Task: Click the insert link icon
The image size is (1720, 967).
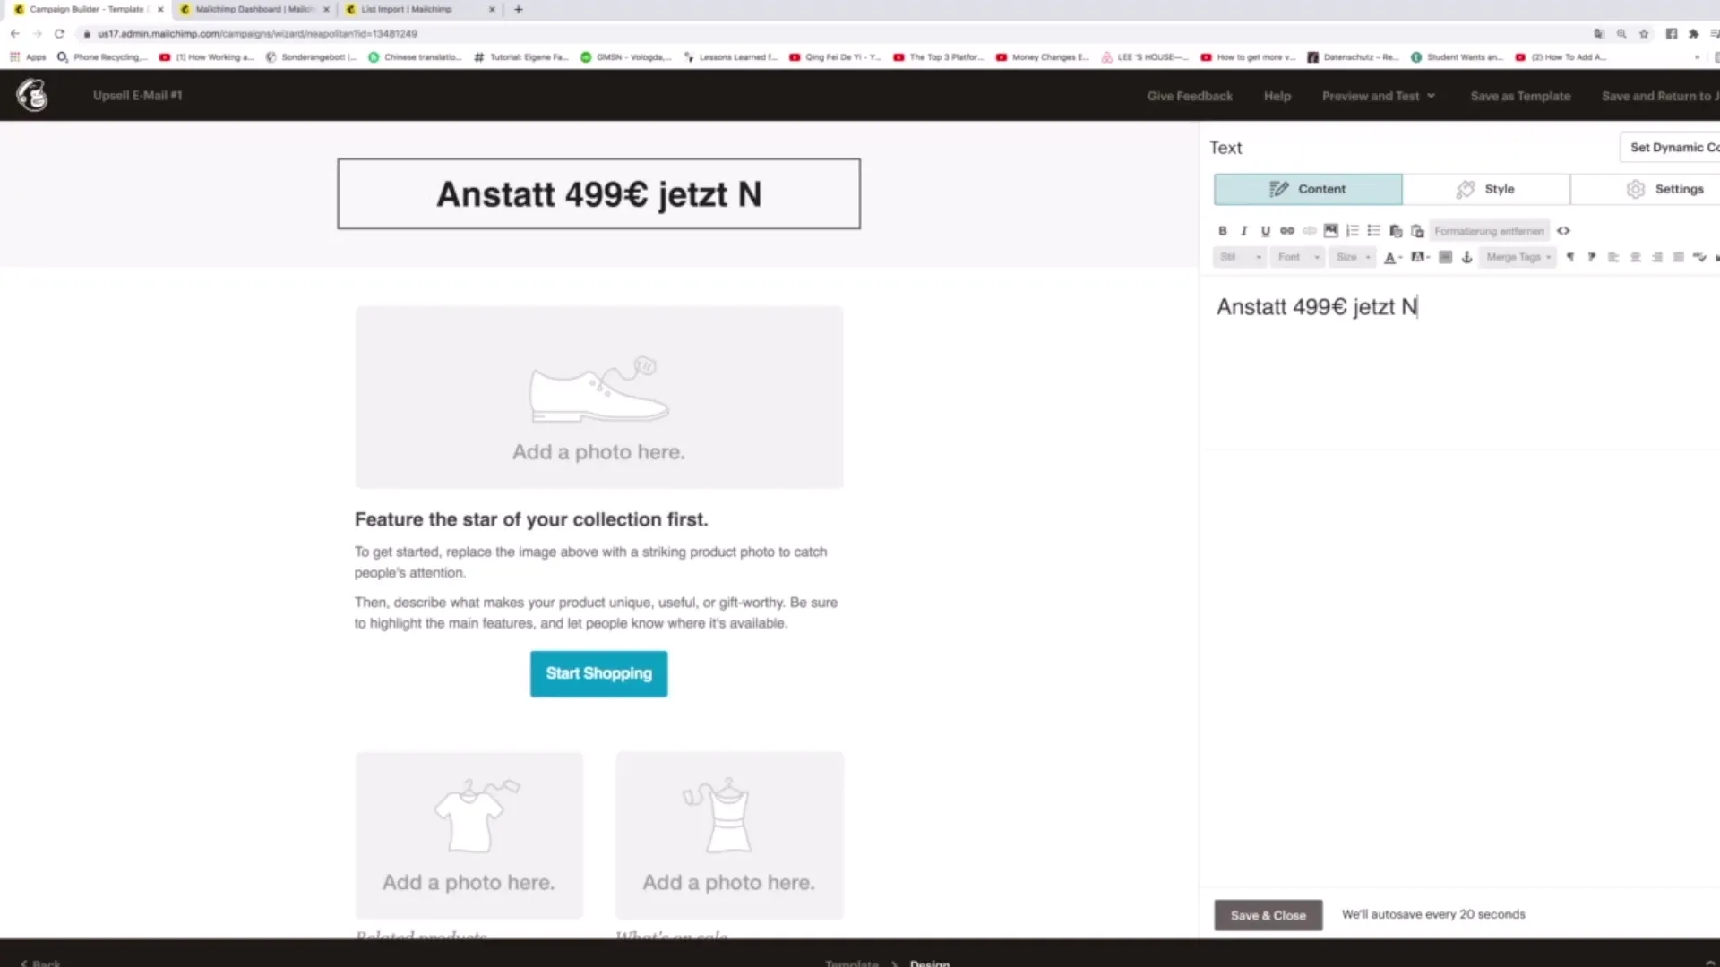Action: tap(1286, 230)
